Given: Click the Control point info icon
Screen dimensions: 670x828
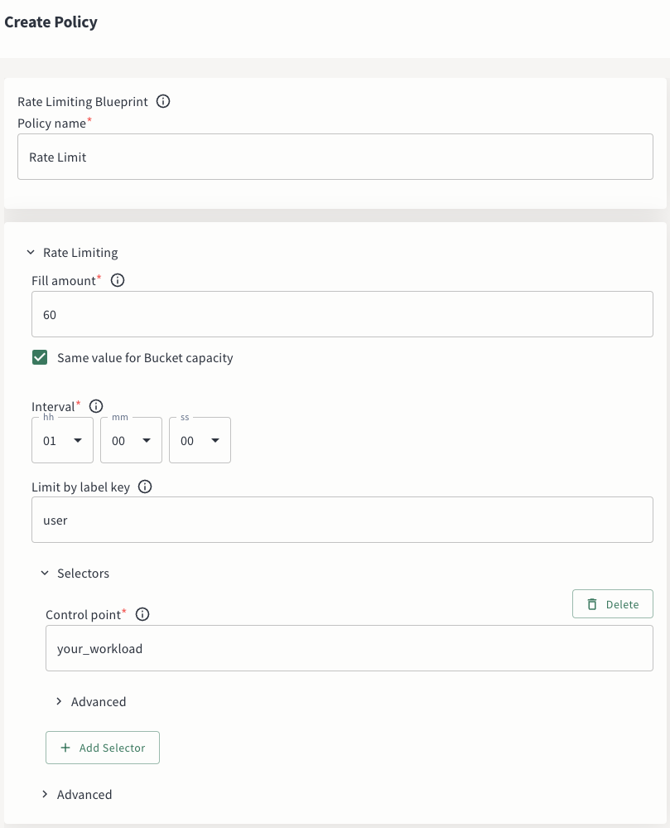Looking at the screenshot, I should point(142,614).
